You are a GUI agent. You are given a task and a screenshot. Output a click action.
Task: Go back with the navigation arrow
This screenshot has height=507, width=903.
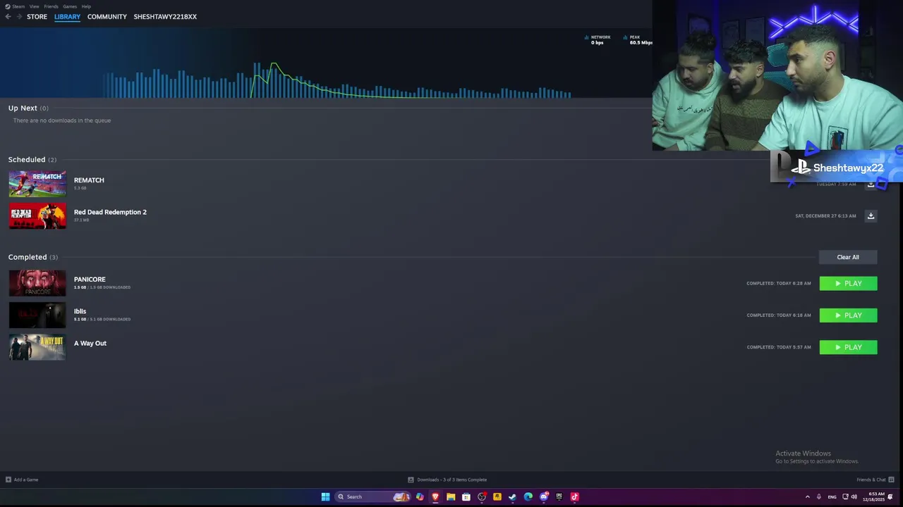[x=8, y=16]
